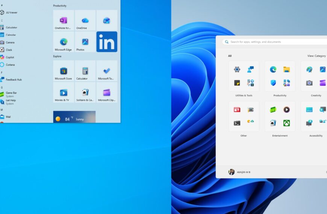Open Feedback Hub icon in Utilities & Tools
Viewport: 327px width, 214px height.
[x=250, y=69]
